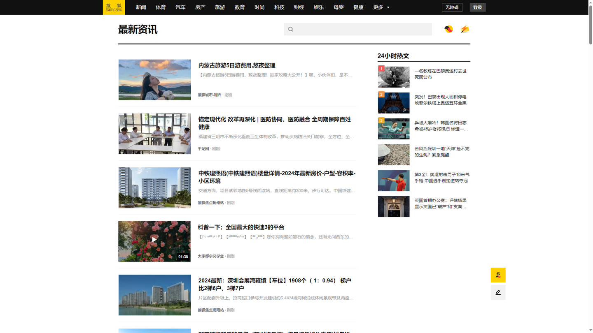Open the 体育 nav item
The width and height of the screenshot is (593, 333).
click(x=161, y=7)
